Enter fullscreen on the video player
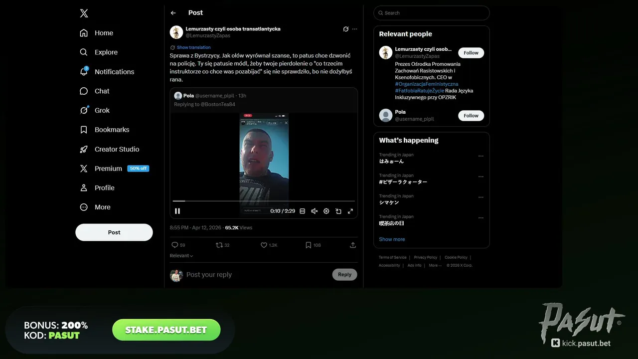Image resolution: width=638 pixels, height=359 pixels. tap(350, 211)
